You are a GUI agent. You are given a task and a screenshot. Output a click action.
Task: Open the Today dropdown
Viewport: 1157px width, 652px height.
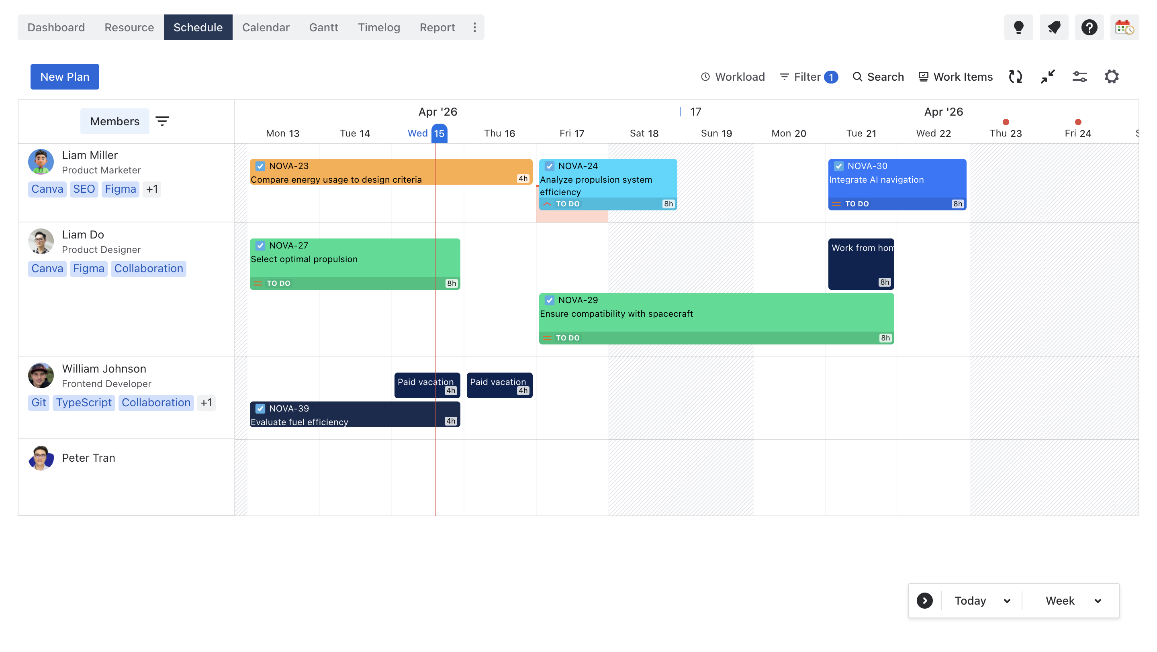(981, 600)
